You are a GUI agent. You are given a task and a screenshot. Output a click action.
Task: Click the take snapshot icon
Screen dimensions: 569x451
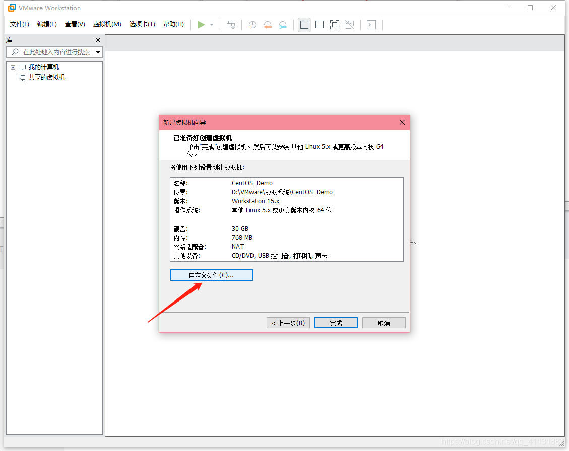pyautogui.click(x=252, y=25)
